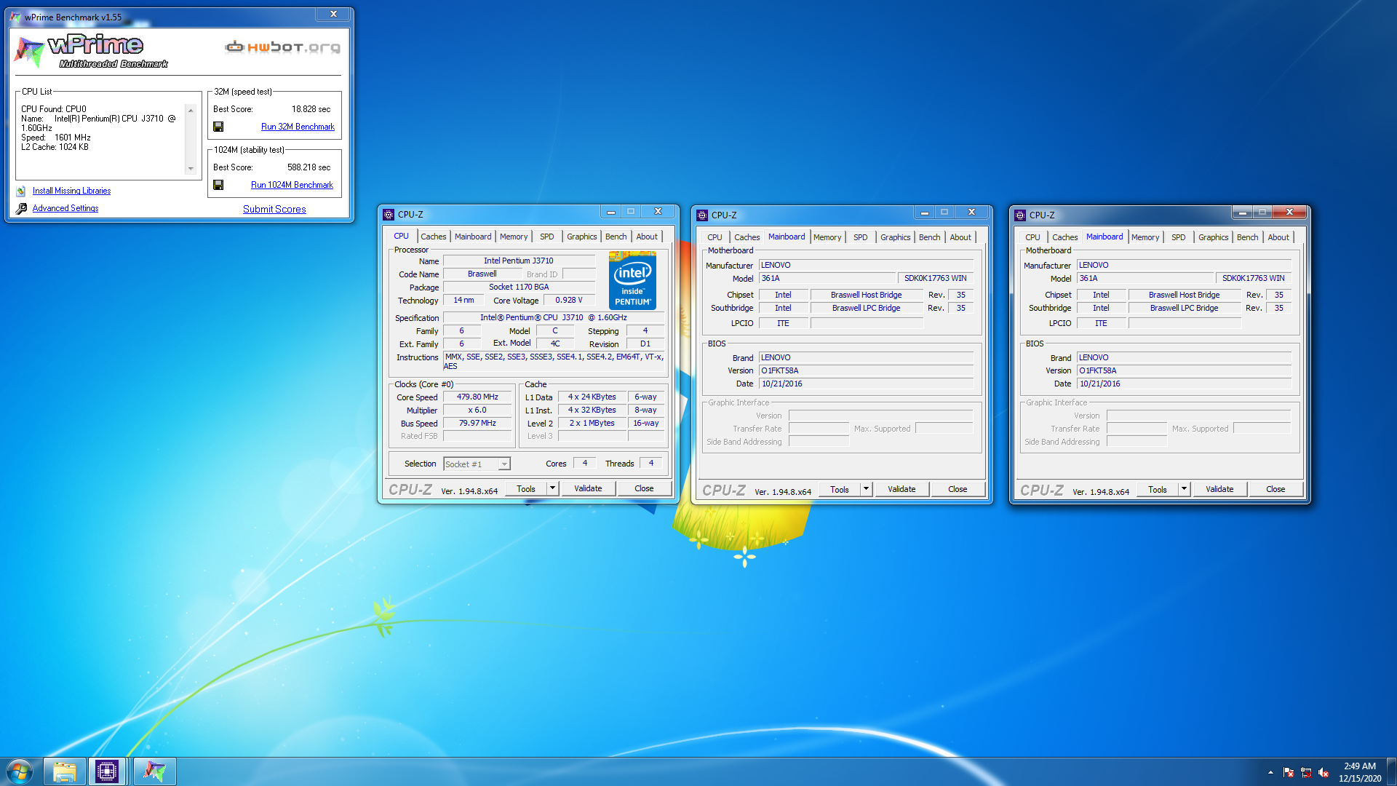This screenshot has height=786, width=1397.
Task: Open Socket #1 selection dropdown
Action: tap(504, 464)
